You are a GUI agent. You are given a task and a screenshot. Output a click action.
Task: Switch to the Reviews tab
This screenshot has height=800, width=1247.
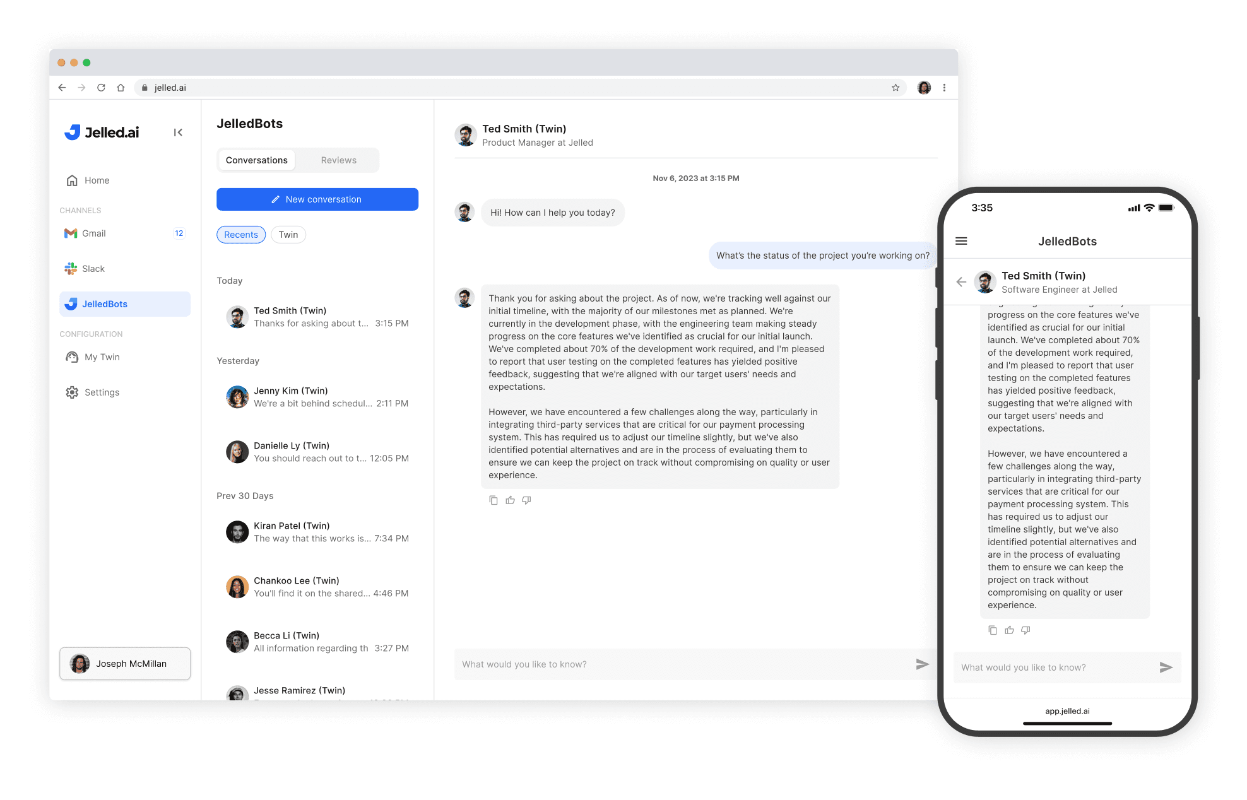(338, 160)
